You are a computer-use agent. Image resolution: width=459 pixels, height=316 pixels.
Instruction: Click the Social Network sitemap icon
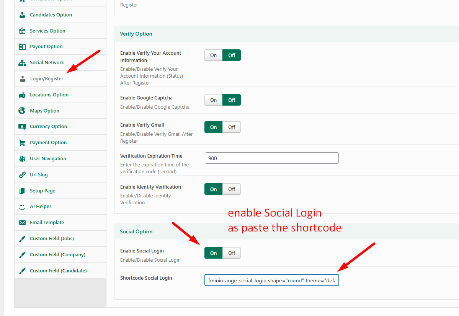click(22, 63)
